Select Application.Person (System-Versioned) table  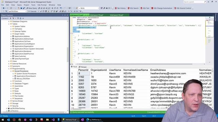click(29, 49)
